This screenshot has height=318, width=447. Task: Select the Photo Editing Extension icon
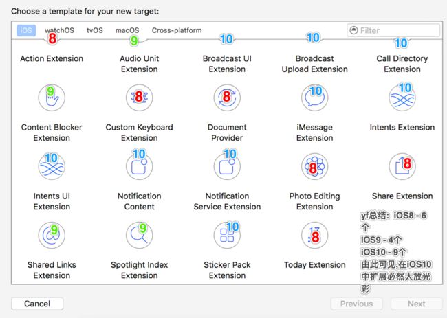tap(315, 166)
